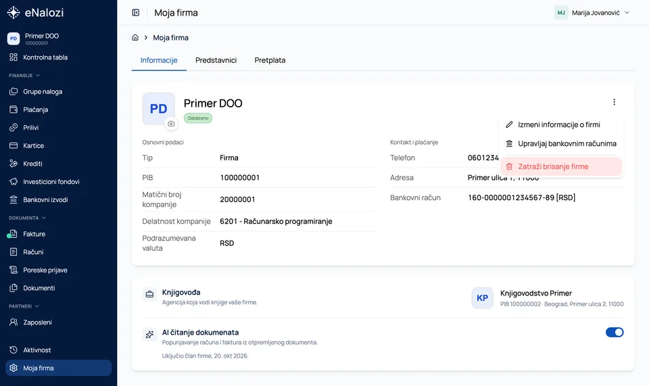
Task: Click the Zaposleni people icon
Action: click(14, 322)
